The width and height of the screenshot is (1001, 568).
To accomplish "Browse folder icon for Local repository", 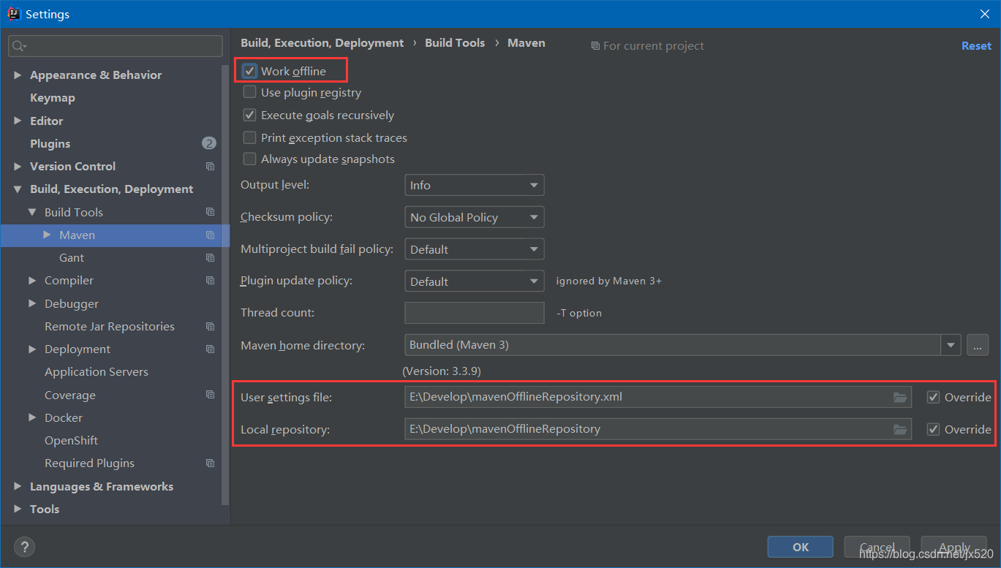I will tap(900, 430).
